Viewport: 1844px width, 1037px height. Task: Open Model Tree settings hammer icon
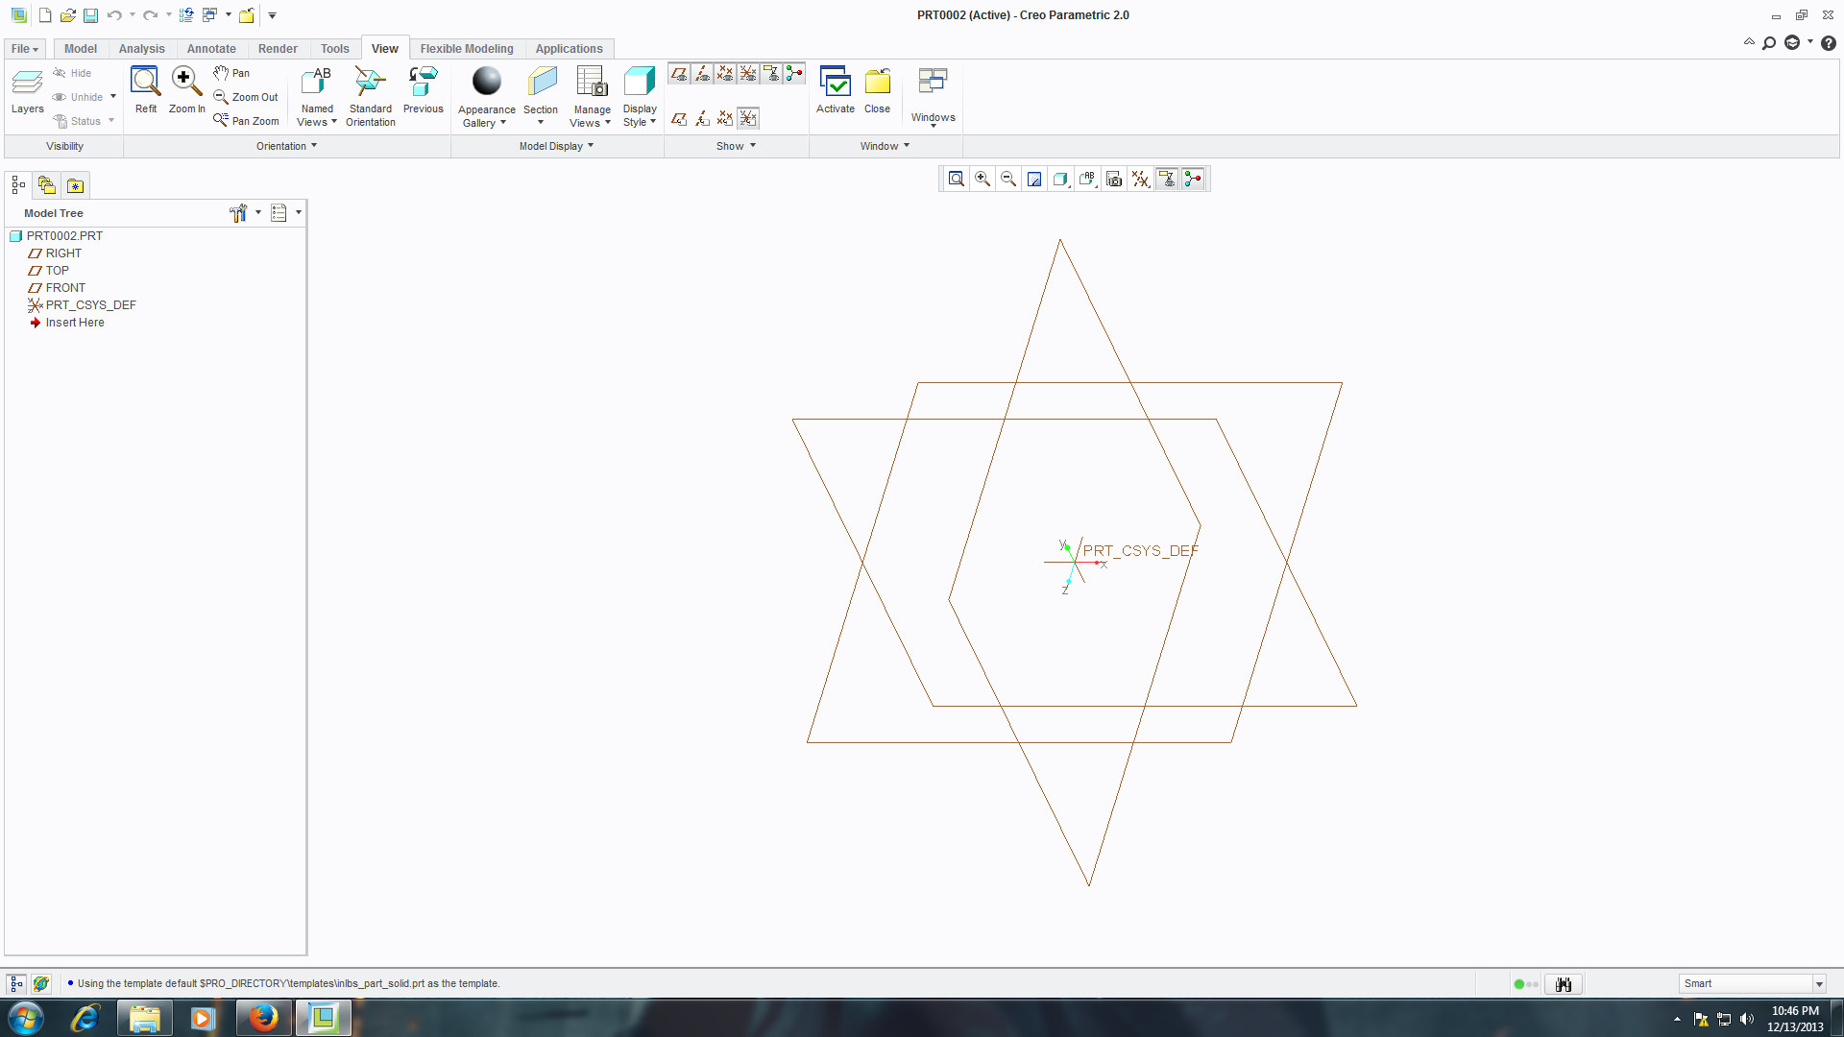(x=238, y=213)
